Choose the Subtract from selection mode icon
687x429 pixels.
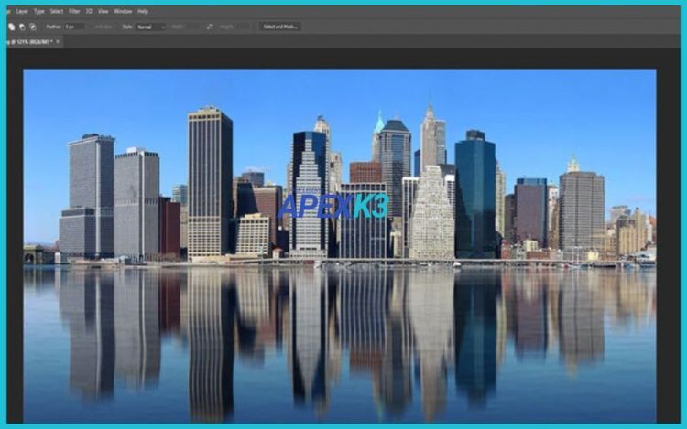[22, 27]
